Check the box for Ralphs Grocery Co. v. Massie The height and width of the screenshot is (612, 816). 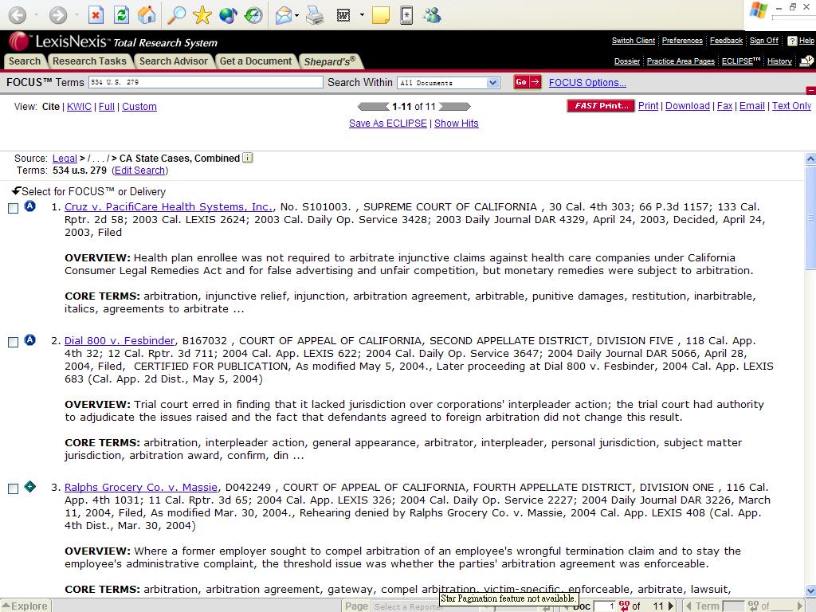coord(14,488)
